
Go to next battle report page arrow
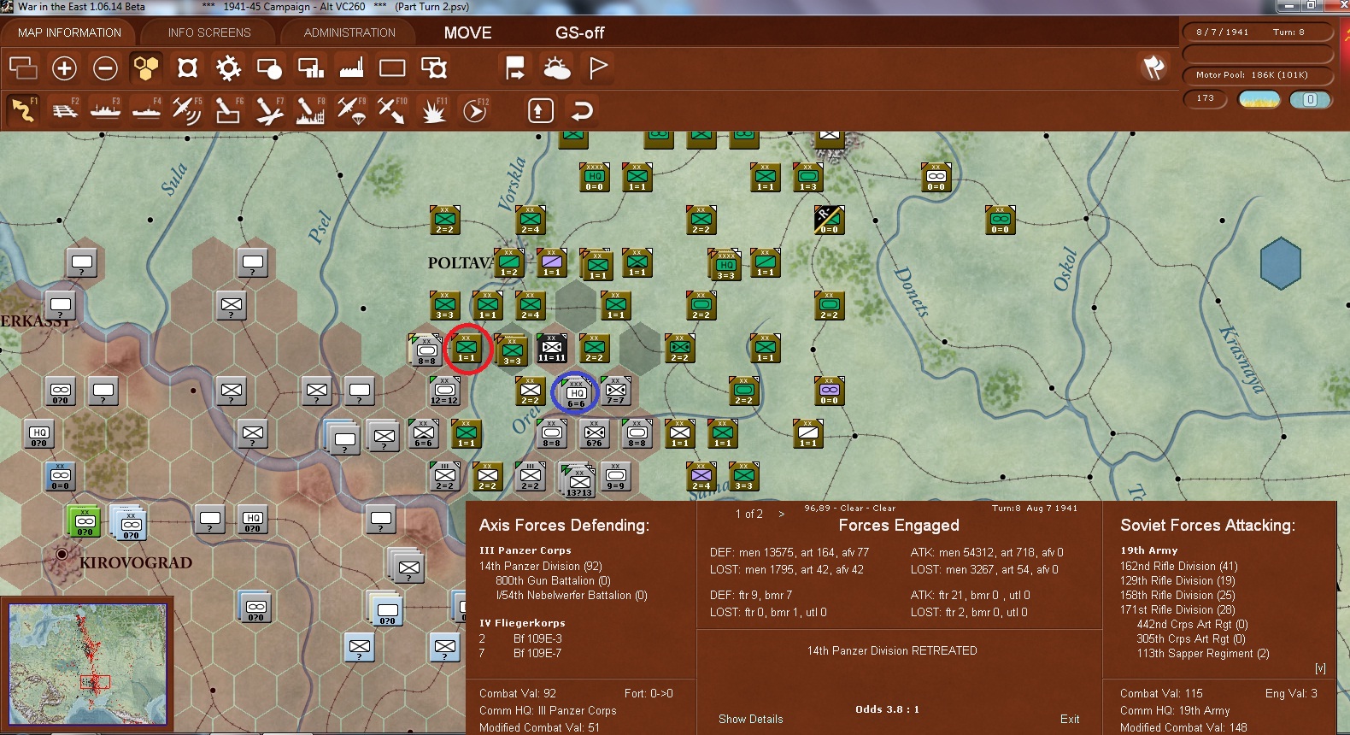pos(781,514)
